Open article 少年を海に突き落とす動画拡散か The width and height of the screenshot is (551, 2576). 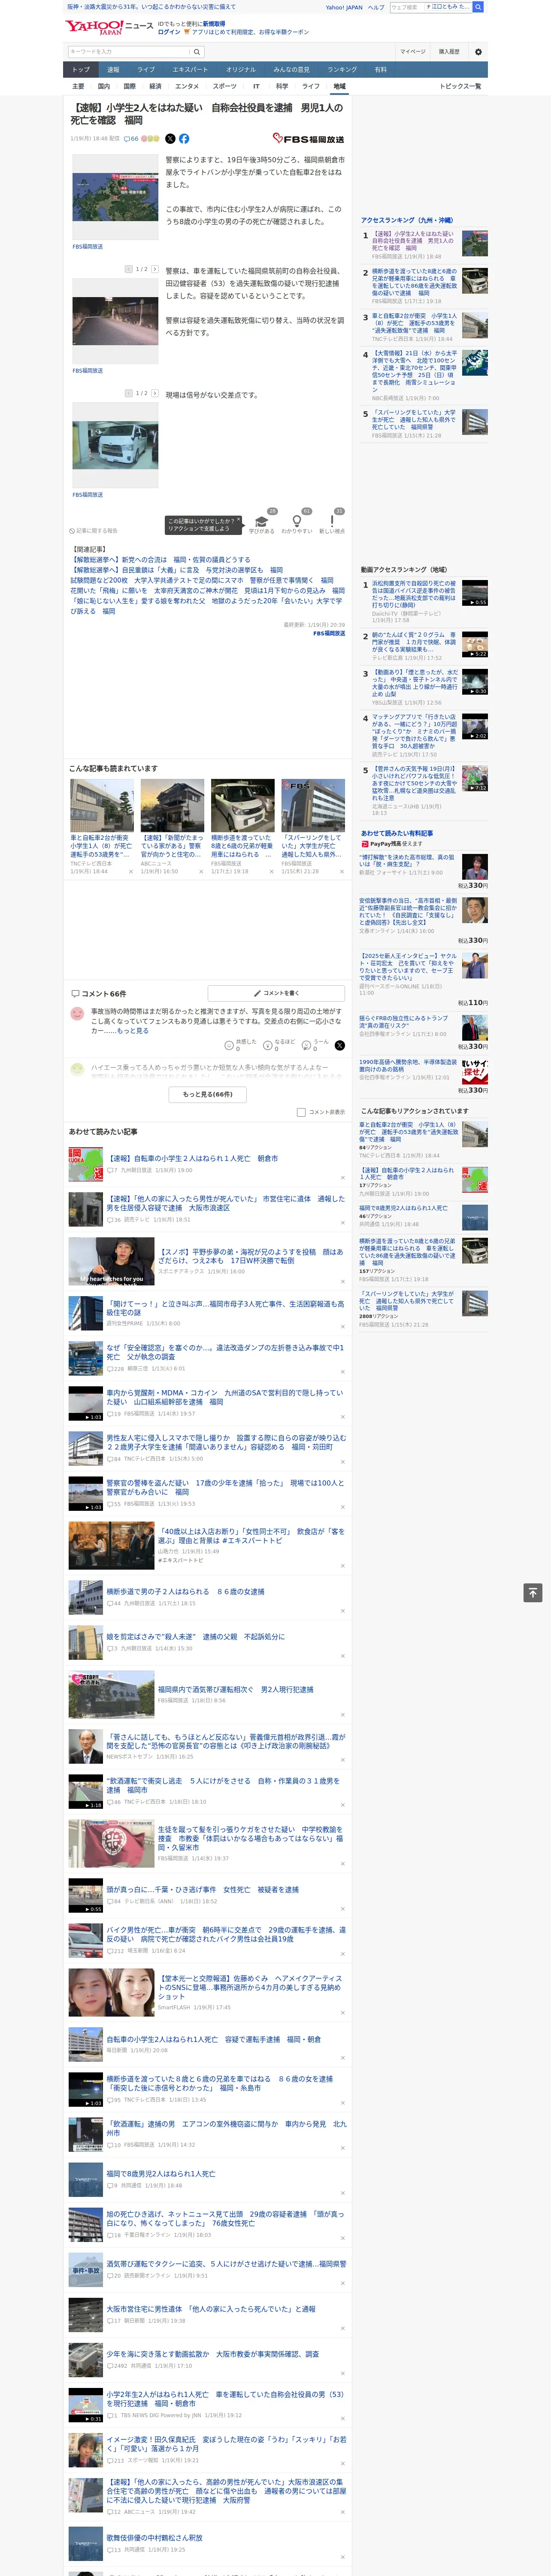(213, 2354)
